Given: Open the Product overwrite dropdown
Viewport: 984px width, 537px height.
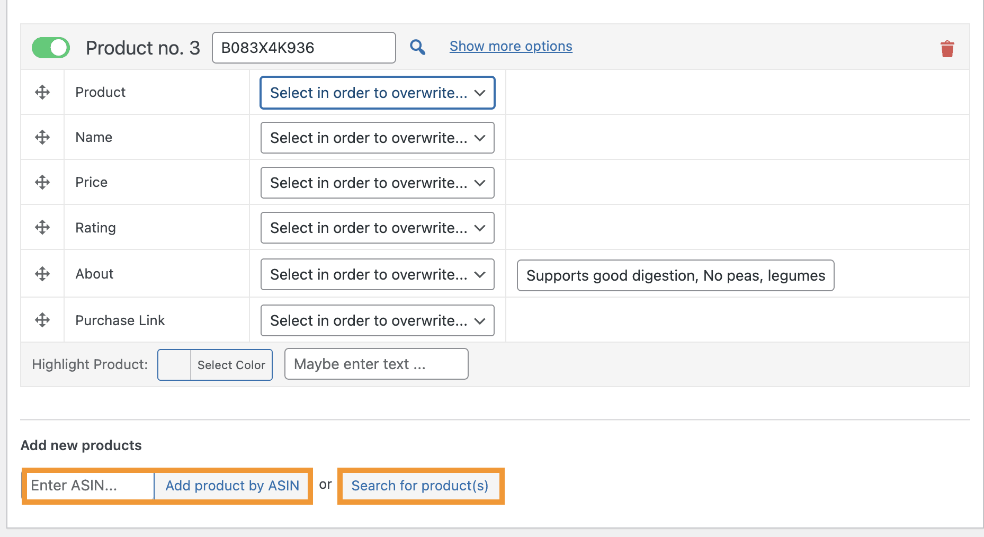Looking at the screenshot, I should [377, 93].
